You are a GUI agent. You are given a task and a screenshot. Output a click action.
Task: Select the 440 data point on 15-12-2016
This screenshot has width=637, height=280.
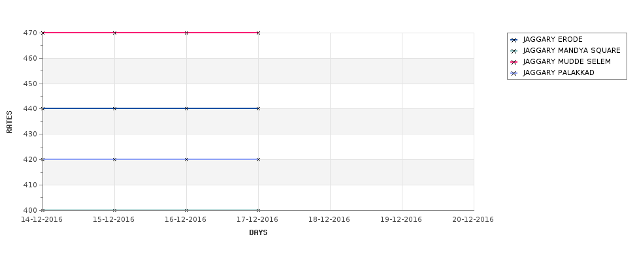pyautogui.click(x=114, y=109)
